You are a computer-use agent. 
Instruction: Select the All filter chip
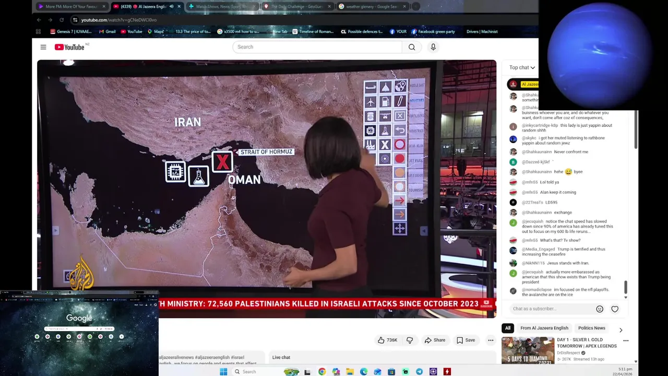click(x=507, y=328)
